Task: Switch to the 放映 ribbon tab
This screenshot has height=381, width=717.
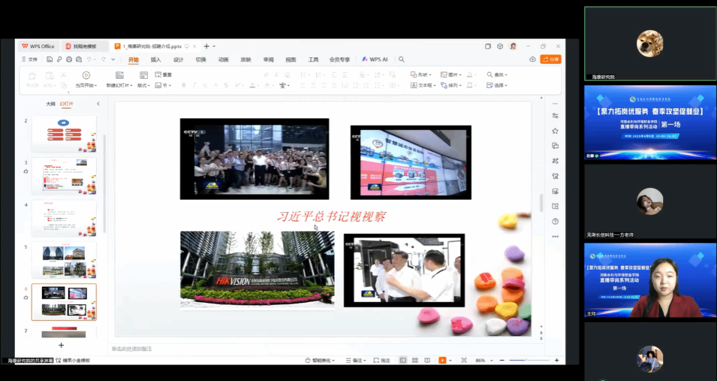Action: [x=246, y=60]
